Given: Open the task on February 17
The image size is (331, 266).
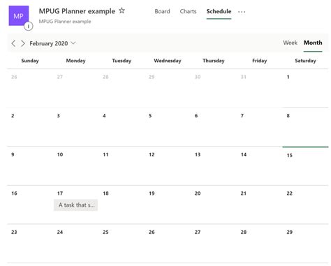Looking at the screenshot, I should tap(76, 205).
